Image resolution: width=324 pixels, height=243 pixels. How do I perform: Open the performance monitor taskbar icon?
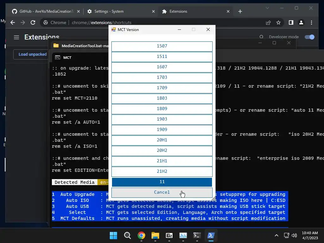click(183, 235)
